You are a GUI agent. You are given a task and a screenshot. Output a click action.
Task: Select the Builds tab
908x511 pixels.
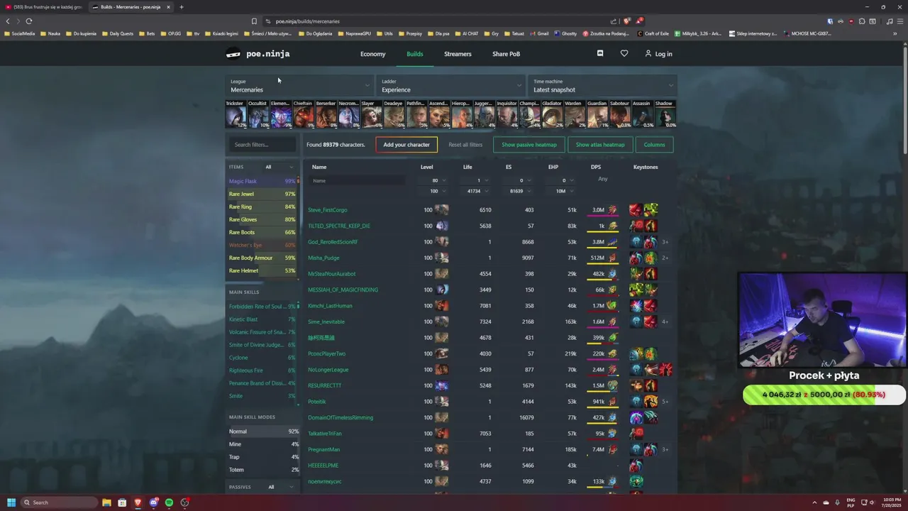tap(415, 54)
